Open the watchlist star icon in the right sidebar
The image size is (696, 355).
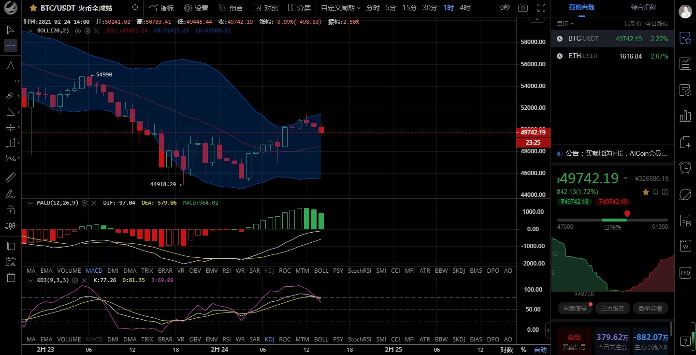685,38
